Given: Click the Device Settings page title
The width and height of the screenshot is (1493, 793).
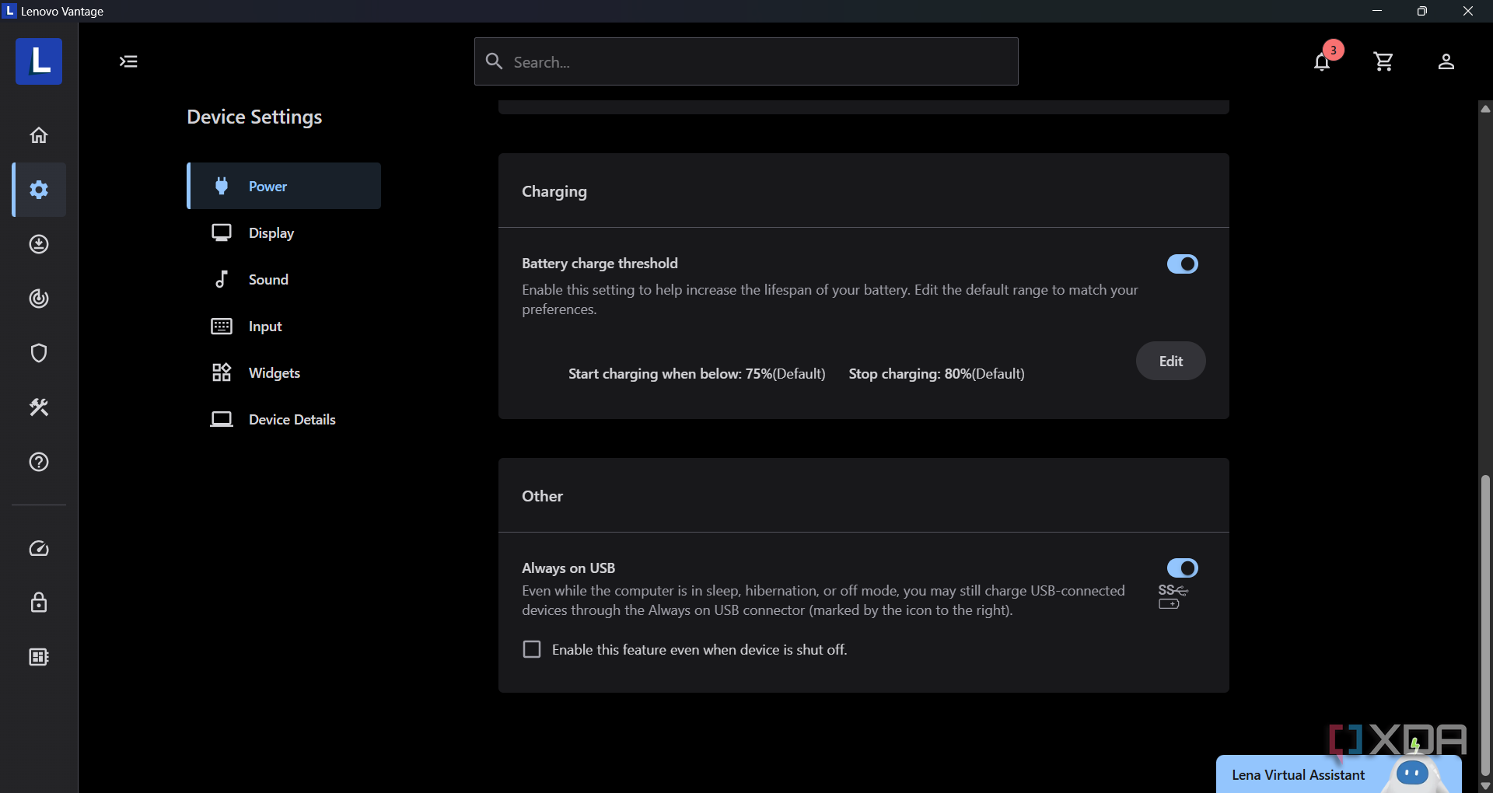Looking at the screenshot, I should [x=254, y=117].
